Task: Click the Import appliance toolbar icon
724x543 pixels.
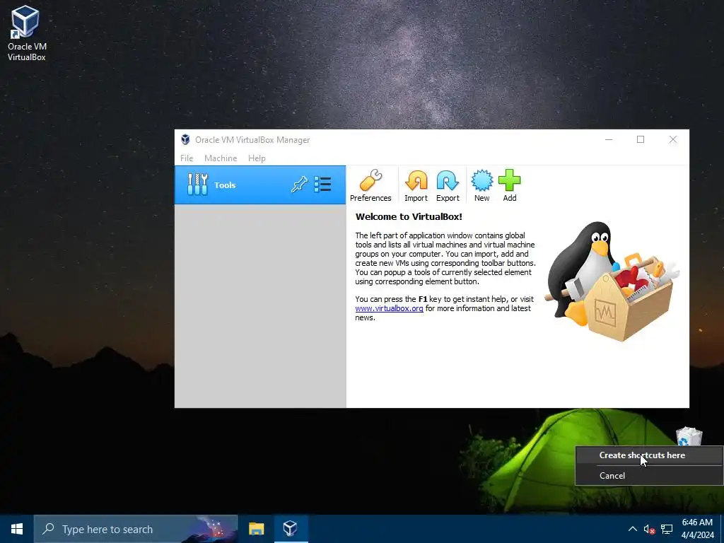Action: click(416, 186)
